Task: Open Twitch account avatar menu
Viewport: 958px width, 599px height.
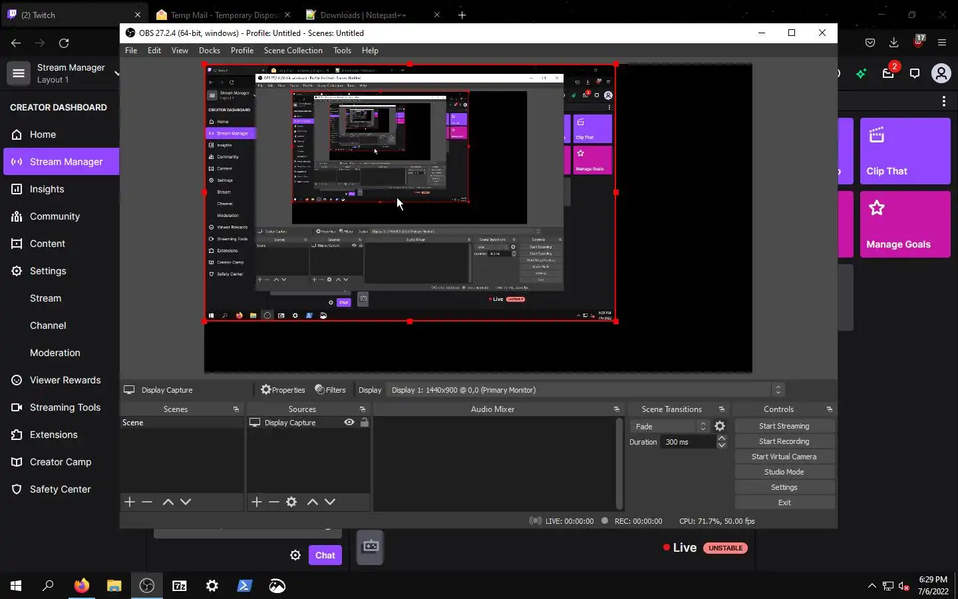Action: coord(941,73)
